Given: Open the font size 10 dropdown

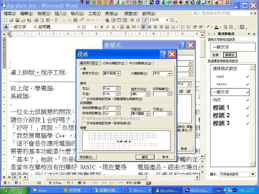Looking at the screenshot, I should (95, 27).
